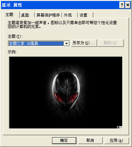Click the 主题(T): label
This screenshot has height=147, width=132.
coord(15,36)
